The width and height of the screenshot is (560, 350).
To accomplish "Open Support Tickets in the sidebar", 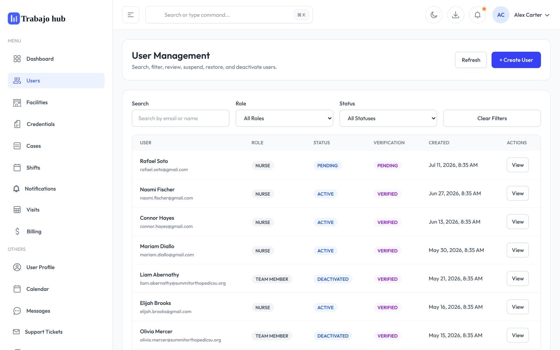I will tap(56, 332).
